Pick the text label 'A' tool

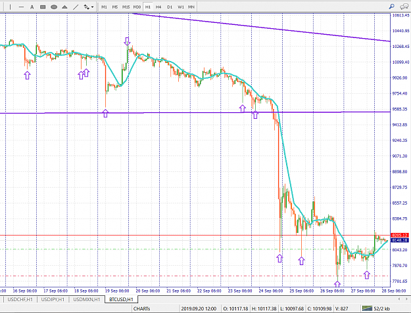click(x=32, y=7)
